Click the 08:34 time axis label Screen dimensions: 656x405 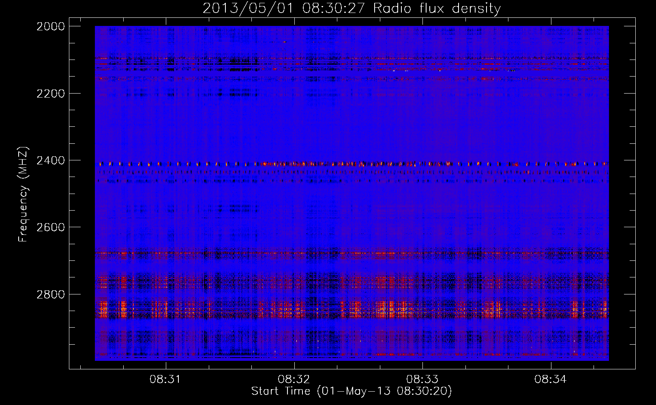[x=550, y=379]
